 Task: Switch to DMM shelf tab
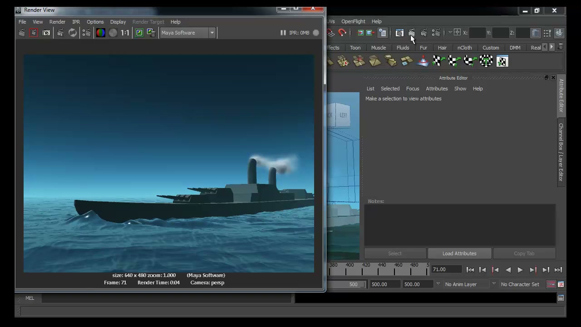tap(515, 48)
